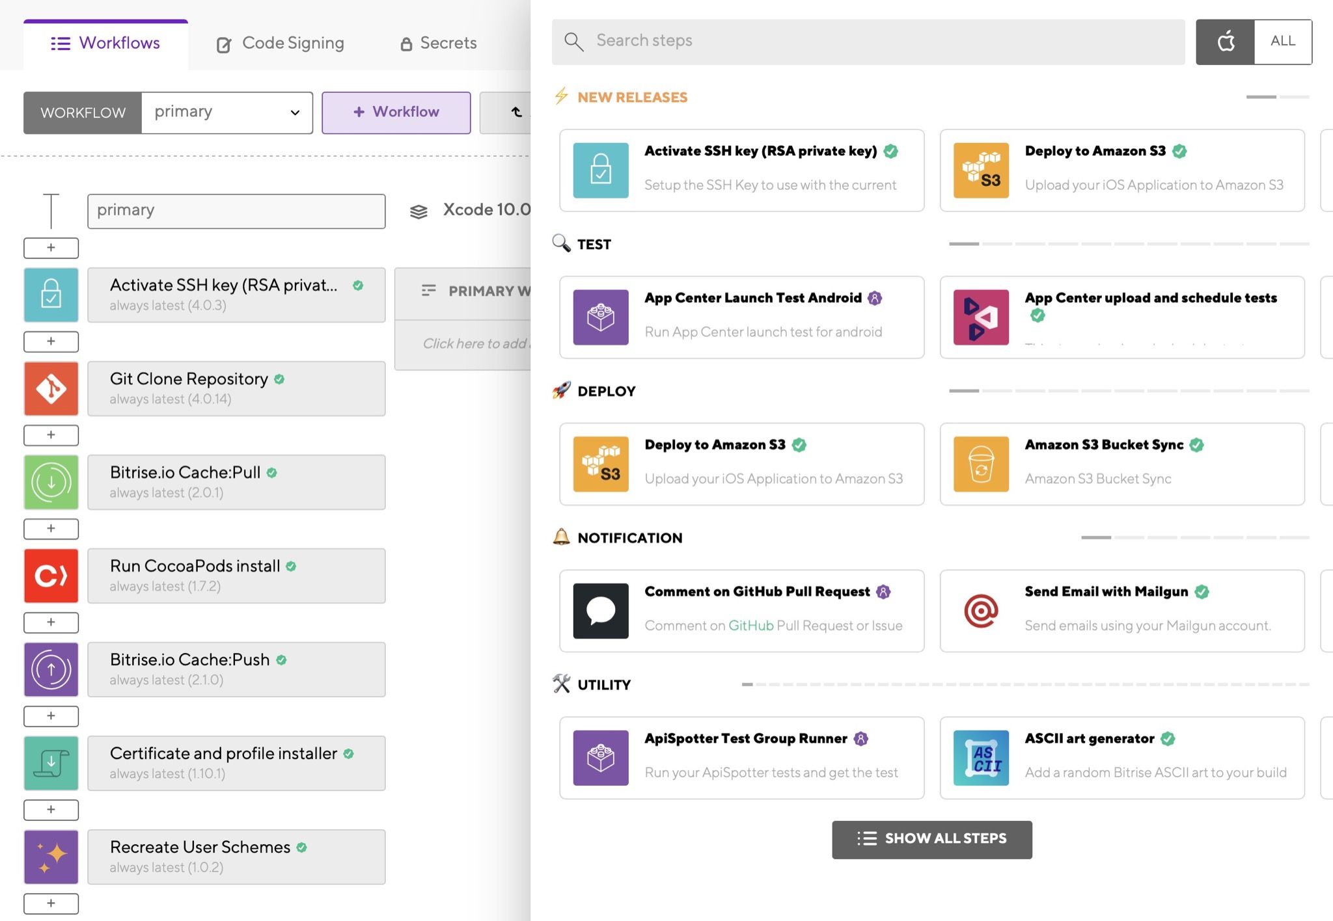Click the Recreate User Schemes sparkle icon
1333x921 pixels.
pyautogui.click(x=51, y=857)
